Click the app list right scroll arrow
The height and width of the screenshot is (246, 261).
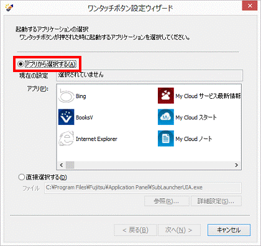tap(236, 165)
